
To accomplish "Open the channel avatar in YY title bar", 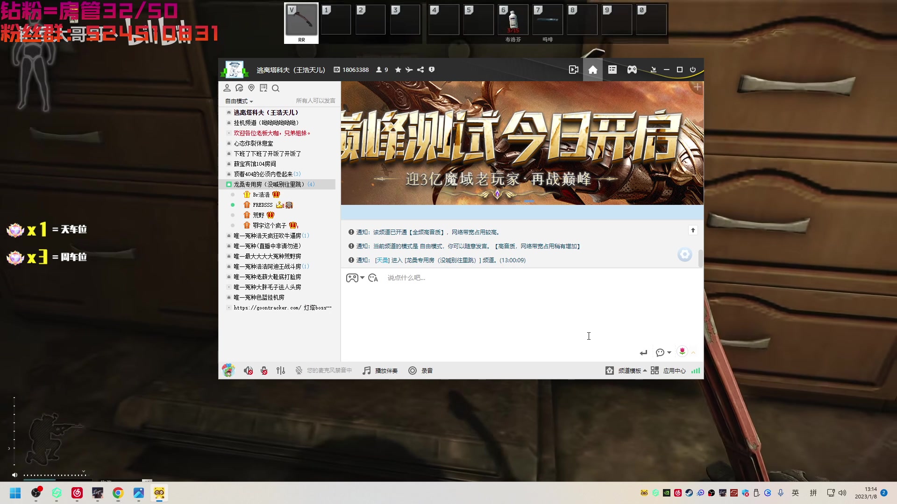I will (234, 70).
